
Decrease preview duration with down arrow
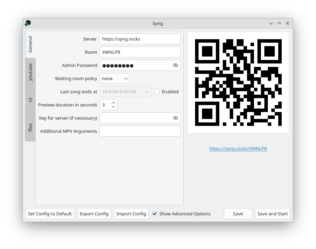point(113,107)
